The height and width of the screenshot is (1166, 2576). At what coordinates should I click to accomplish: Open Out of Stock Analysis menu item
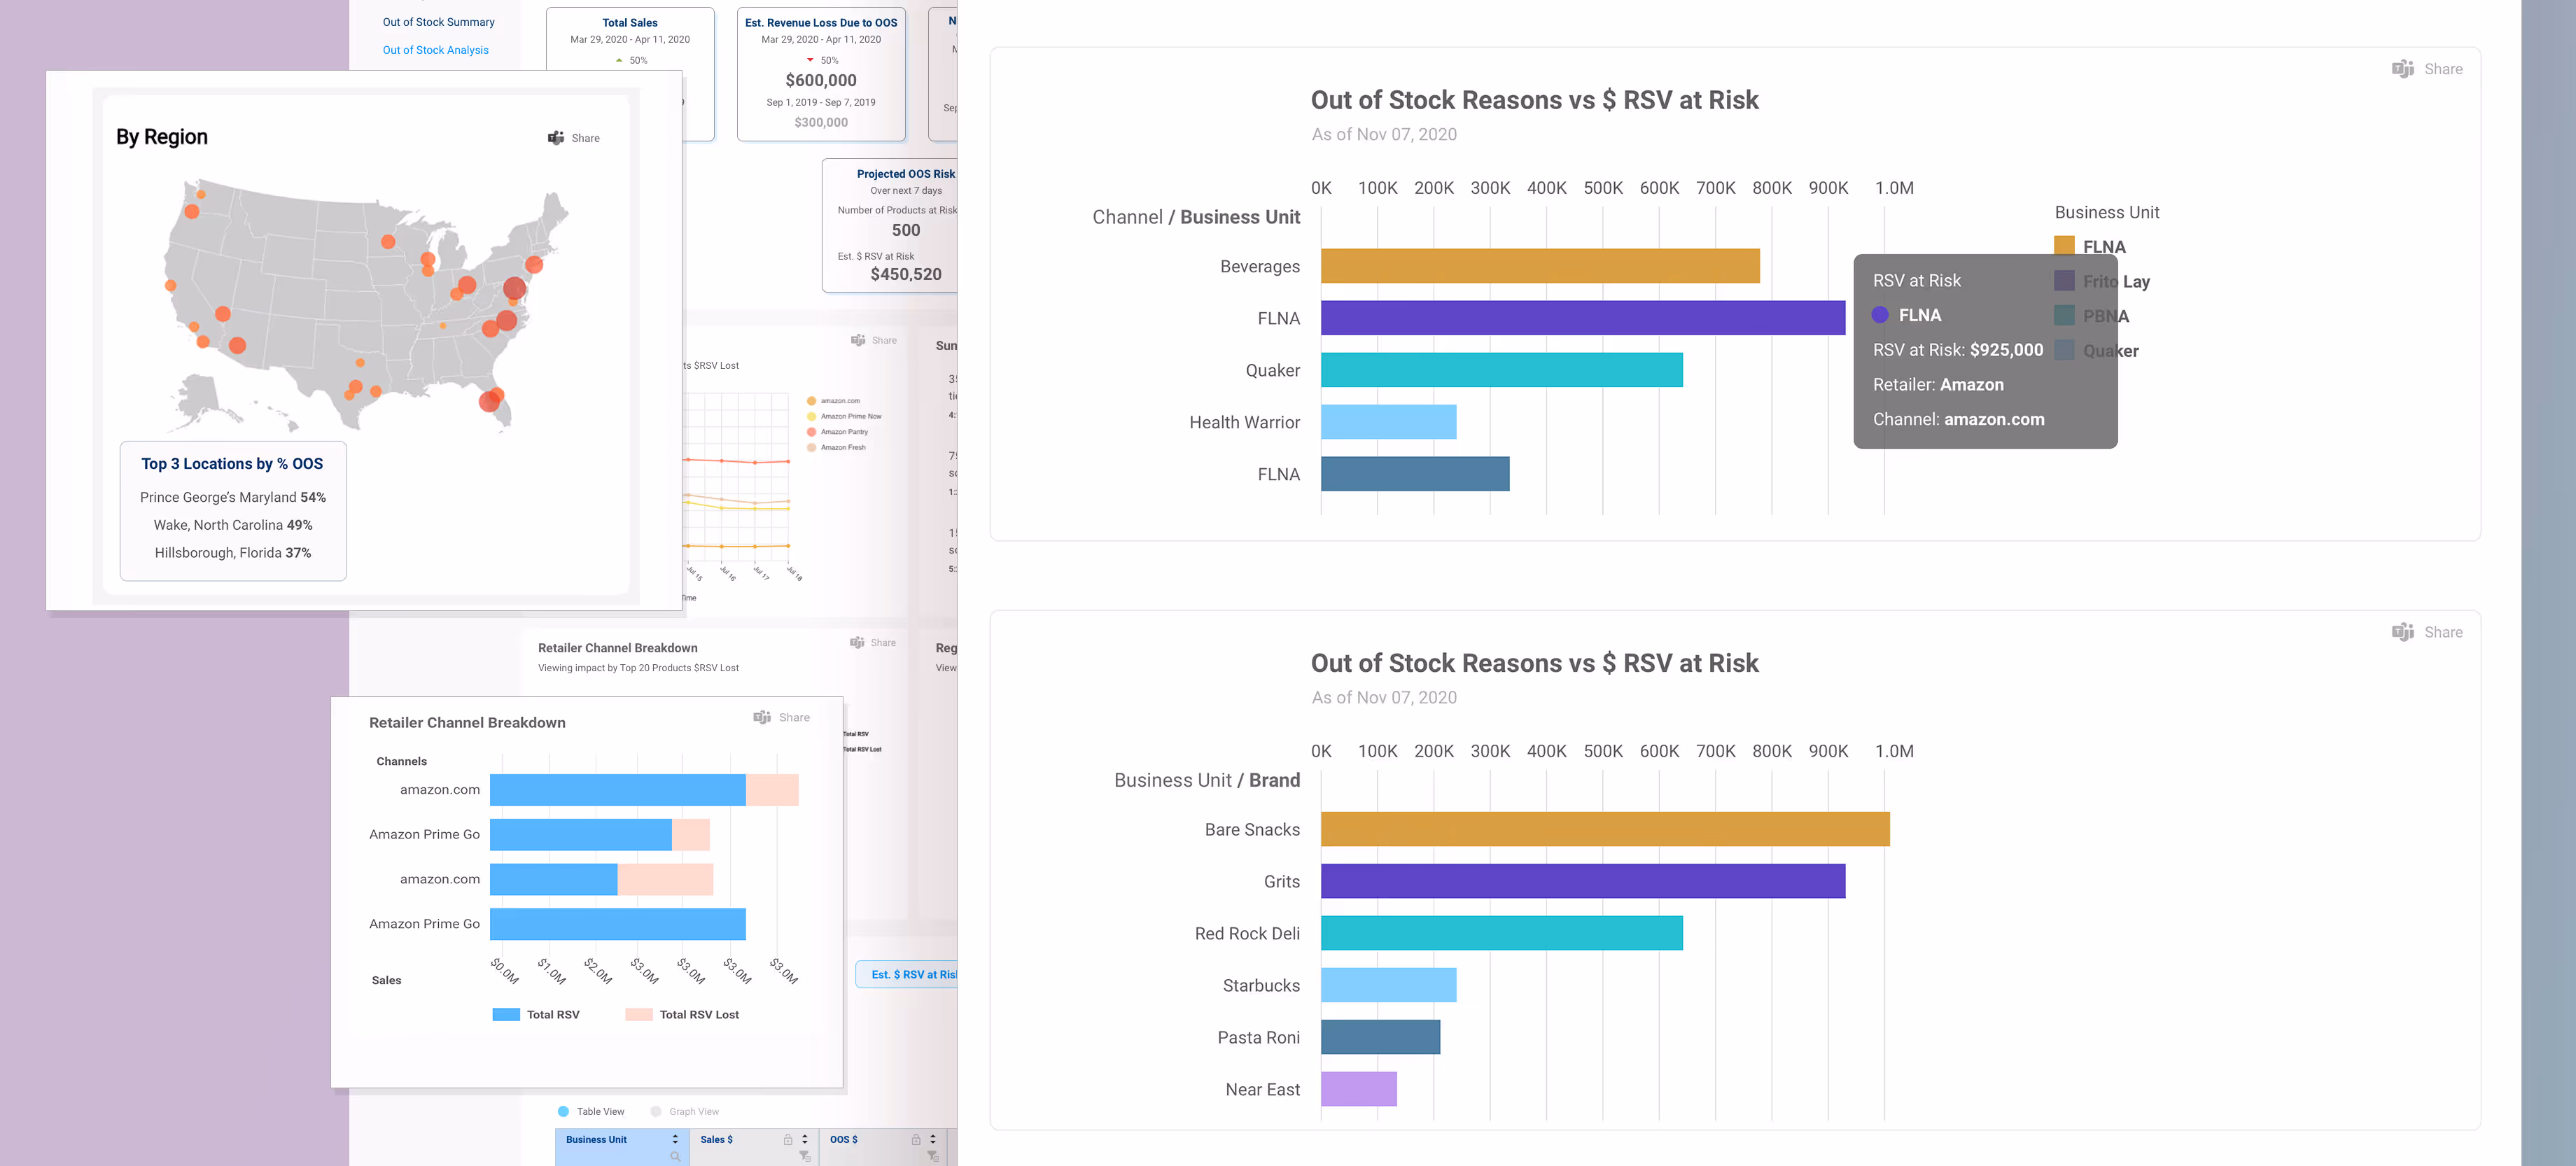click(x=435, y=50)
